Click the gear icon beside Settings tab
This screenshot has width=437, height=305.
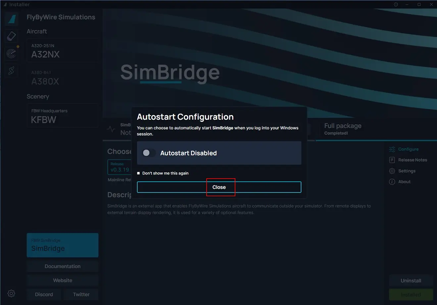(392, 171)
